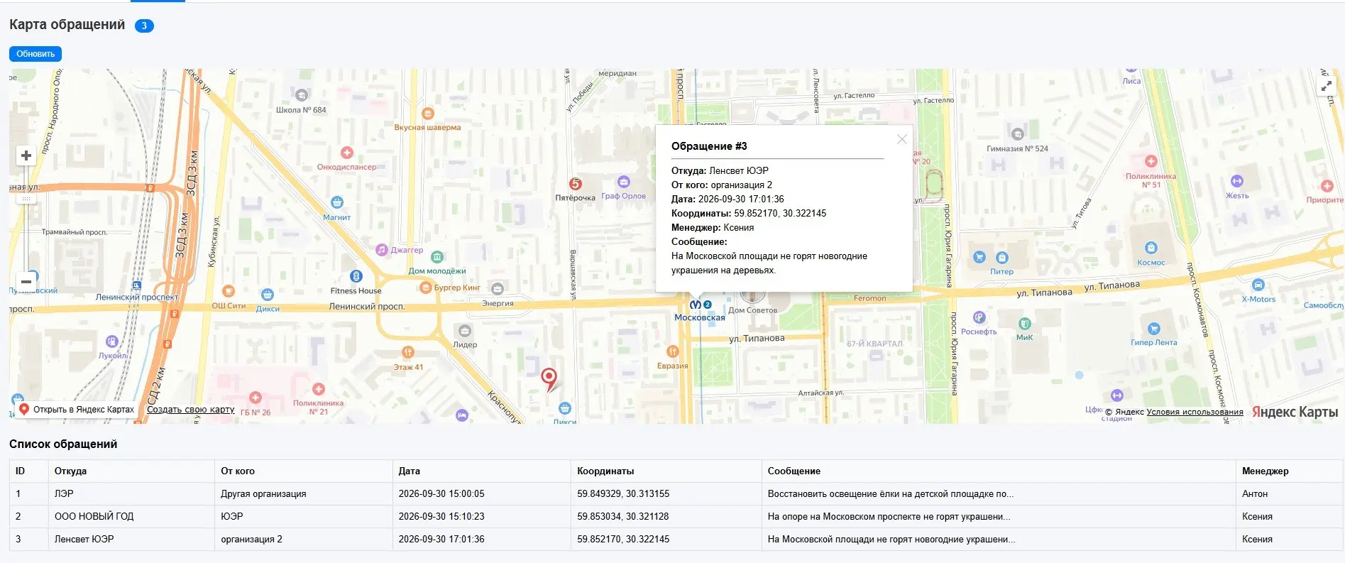This screenshot has height=563, width=1345.
Task: Click the message starting Восстановить освещение ёлки
Action: pyautogui.click(x=891, y=494)
